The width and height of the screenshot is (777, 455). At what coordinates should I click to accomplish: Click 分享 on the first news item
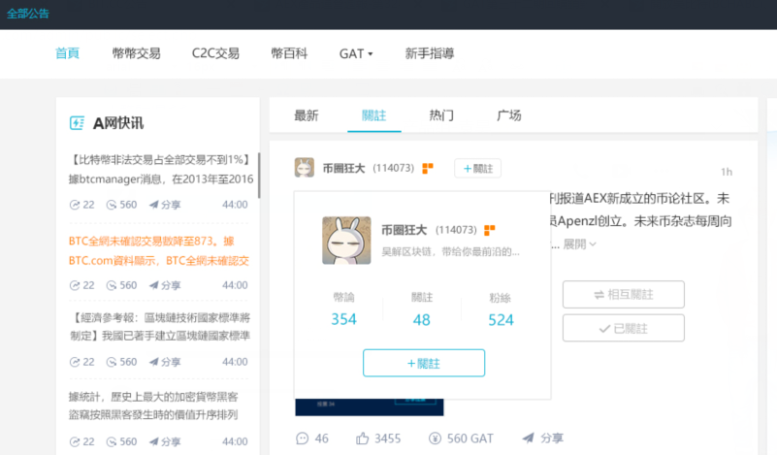pyautogui.click(x=165, y=205)
